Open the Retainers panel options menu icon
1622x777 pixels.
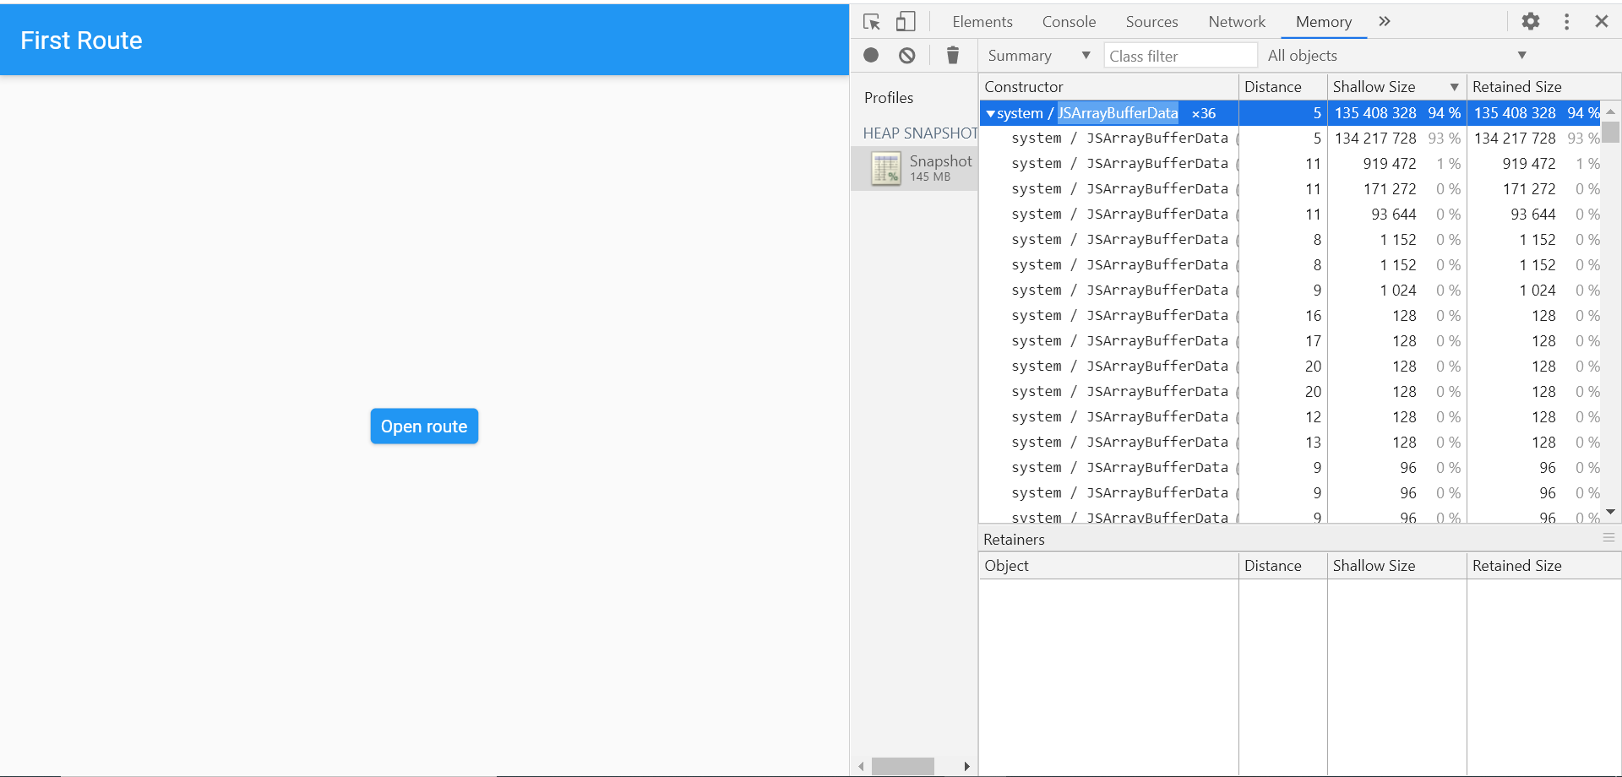[1608, 538]
